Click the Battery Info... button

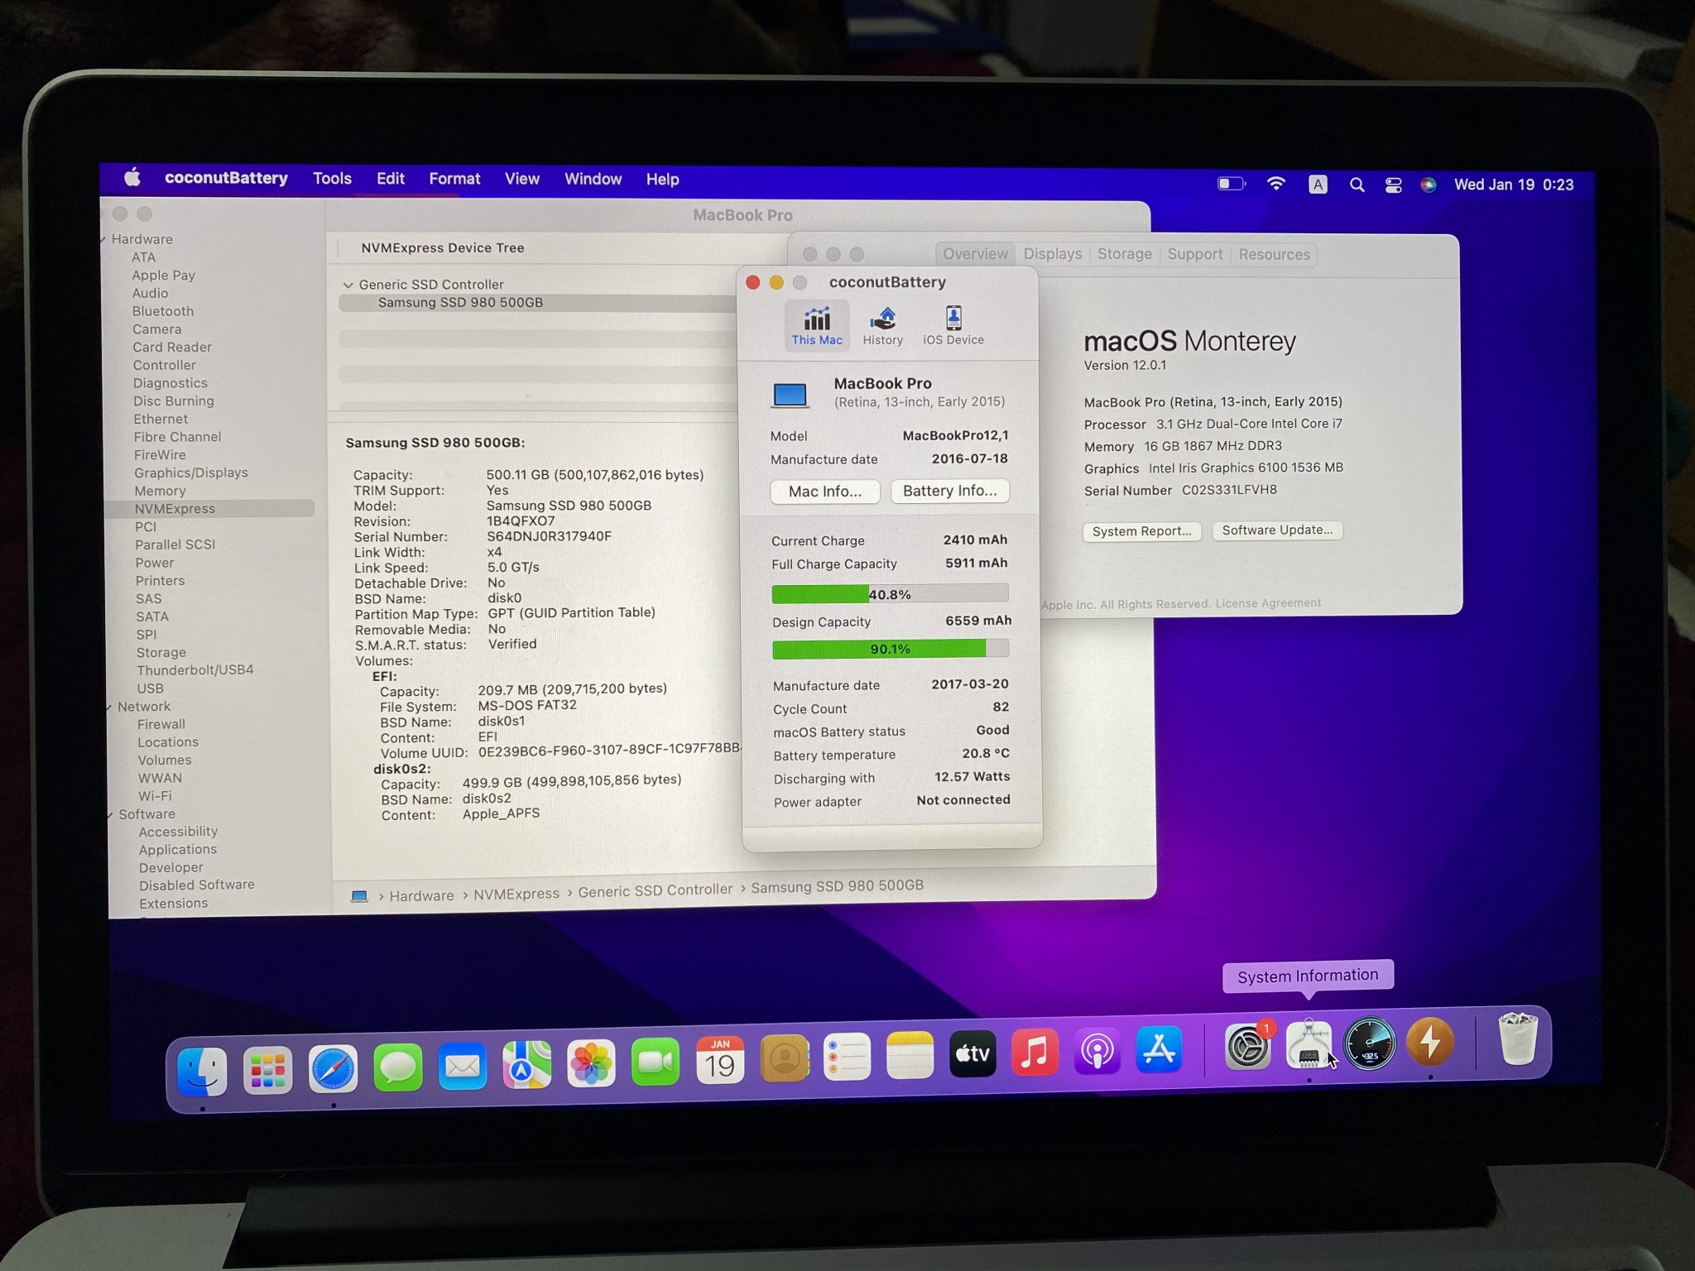(x=949, y=491)
